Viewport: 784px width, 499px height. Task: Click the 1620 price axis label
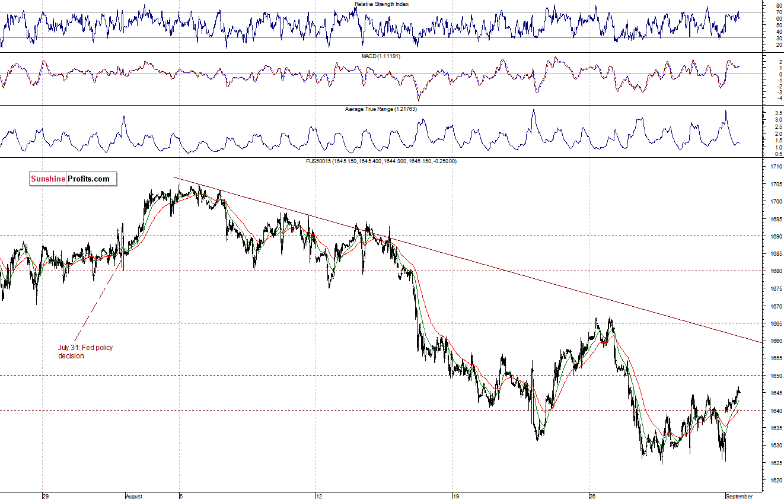(x=776, y=481)
